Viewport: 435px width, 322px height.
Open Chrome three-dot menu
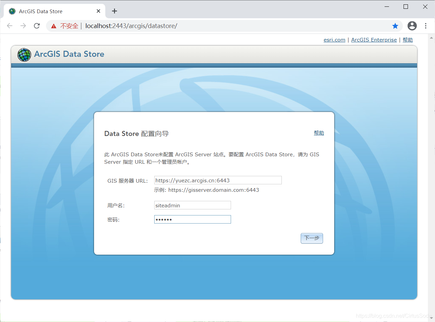(x=426, y=26)
